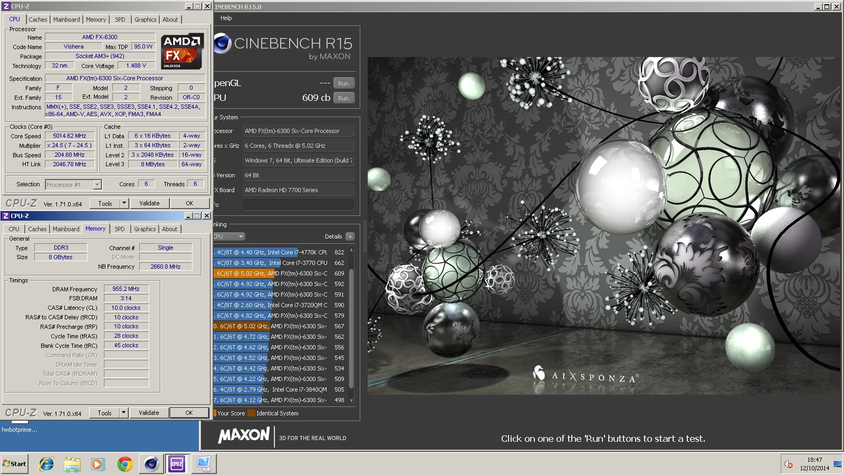
Task: Click the 4.12 GHz FX-6300 498 ranking row
Action: pyautogui.click(x=280, y=400)
